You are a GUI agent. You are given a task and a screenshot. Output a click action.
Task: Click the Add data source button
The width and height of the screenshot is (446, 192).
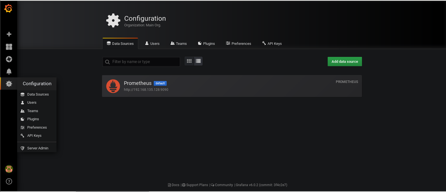click(345, 62)
